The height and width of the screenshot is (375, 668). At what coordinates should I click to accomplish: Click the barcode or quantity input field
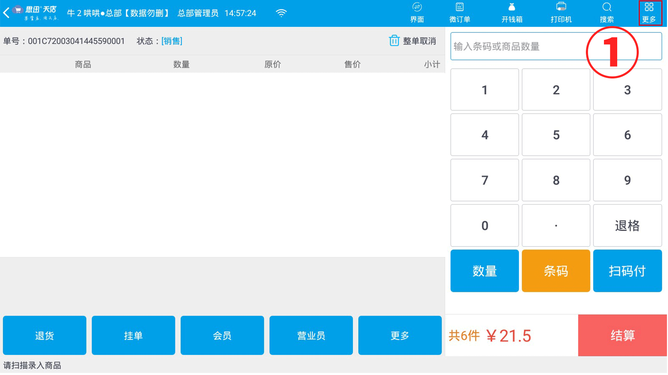coord(522,46)
